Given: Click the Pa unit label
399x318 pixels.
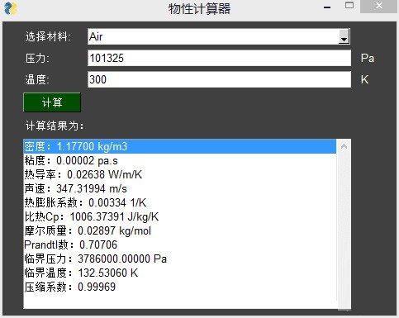Looking at the screenshot, I should tap(368, 58).
